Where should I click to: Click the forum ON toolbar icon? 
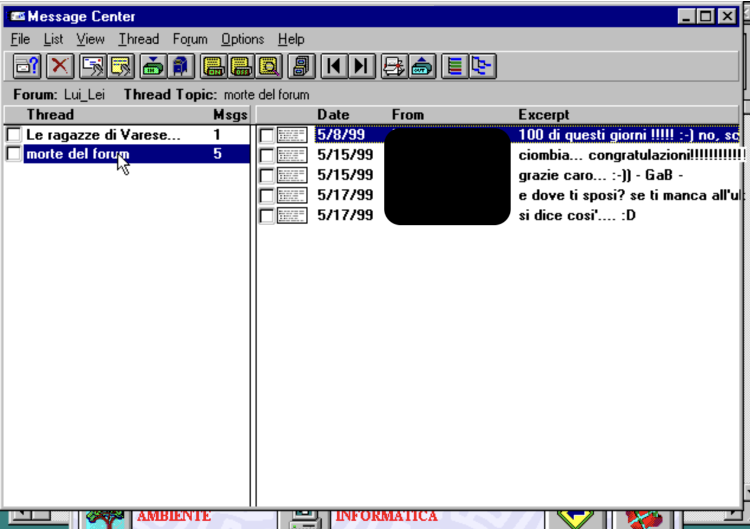click(x=214, y=66)
